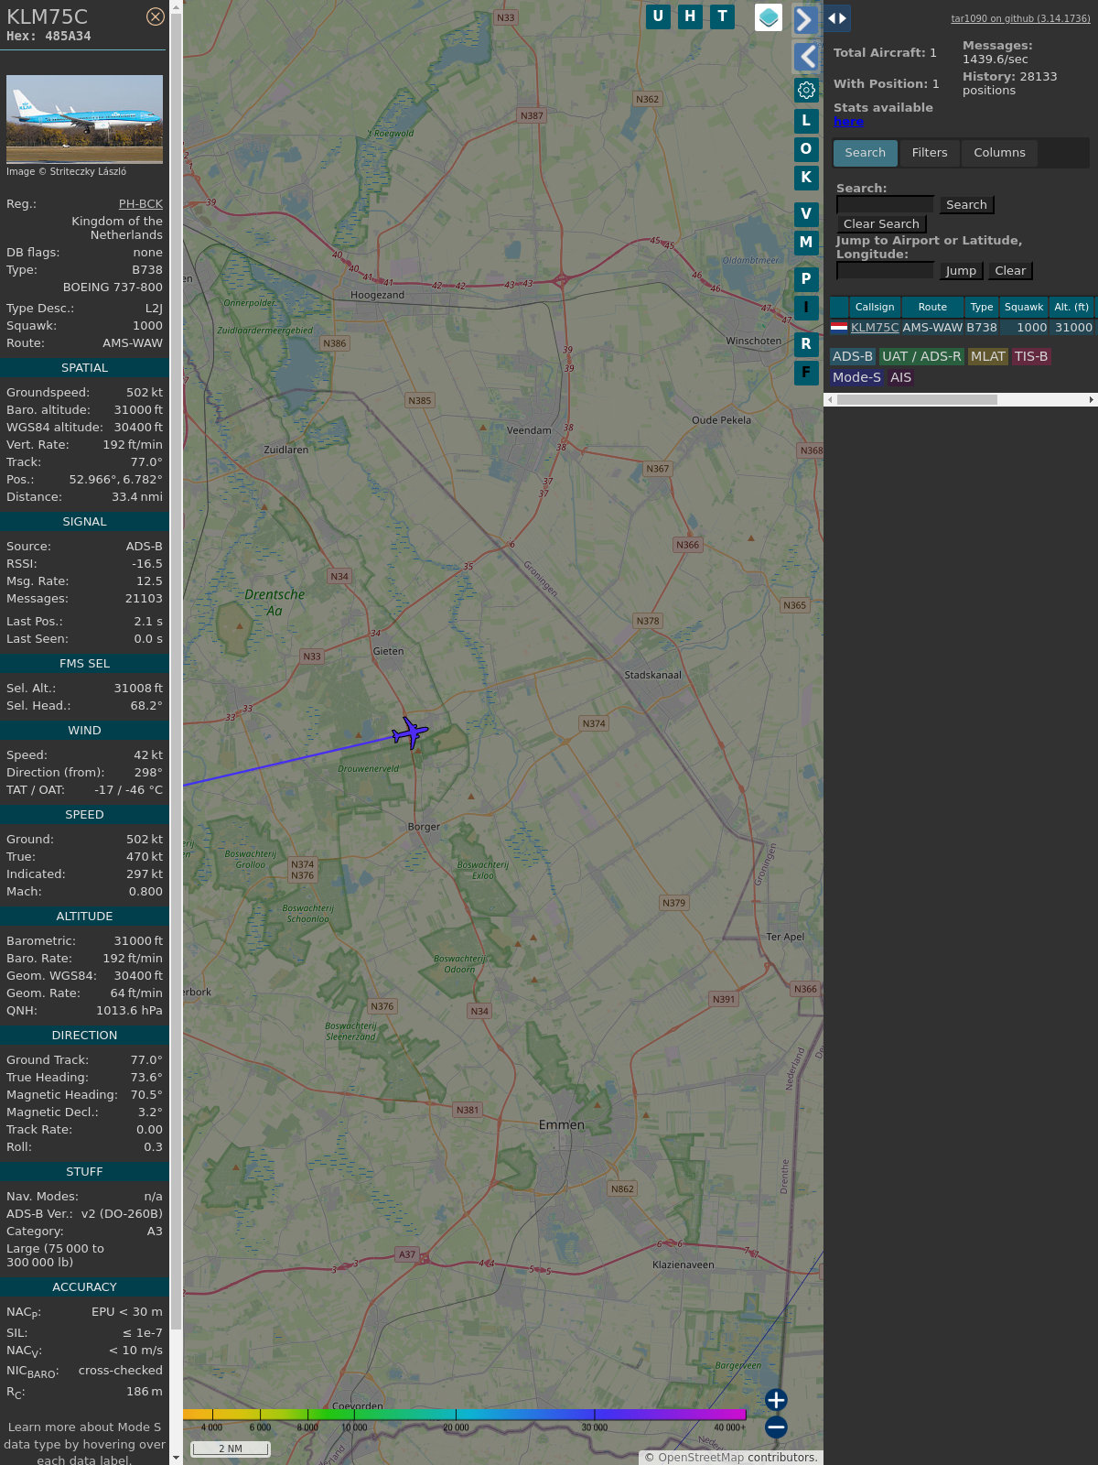
Task: Click the Jump button
Action: tap(961, 271)
